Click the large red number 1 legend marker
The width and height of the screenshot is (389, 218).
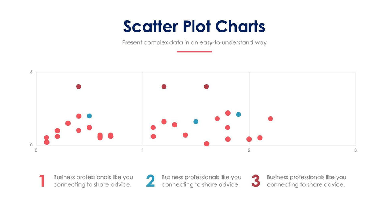(x=42, y=181)
